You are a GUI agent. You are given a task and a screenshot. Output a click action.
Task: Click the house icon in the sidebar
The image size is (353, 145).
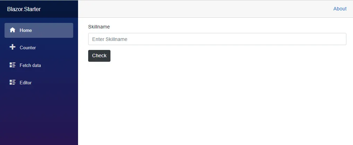click(13, 30)
